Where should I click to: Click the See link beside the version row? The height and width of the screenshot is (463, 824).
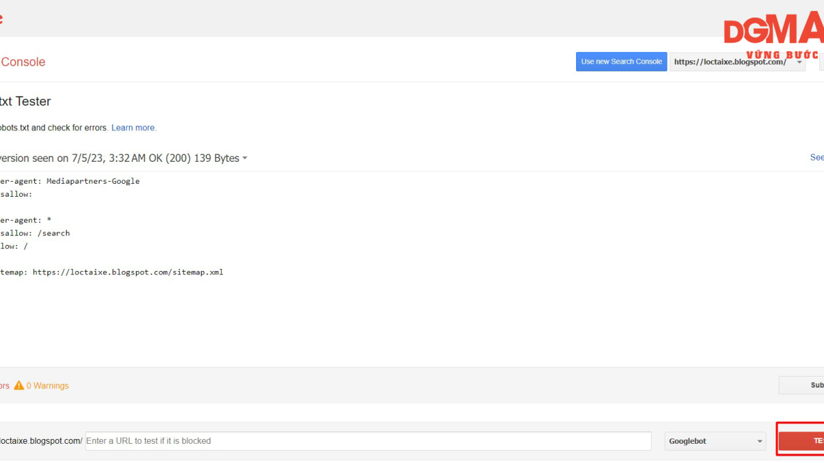(x=817, y=157)
